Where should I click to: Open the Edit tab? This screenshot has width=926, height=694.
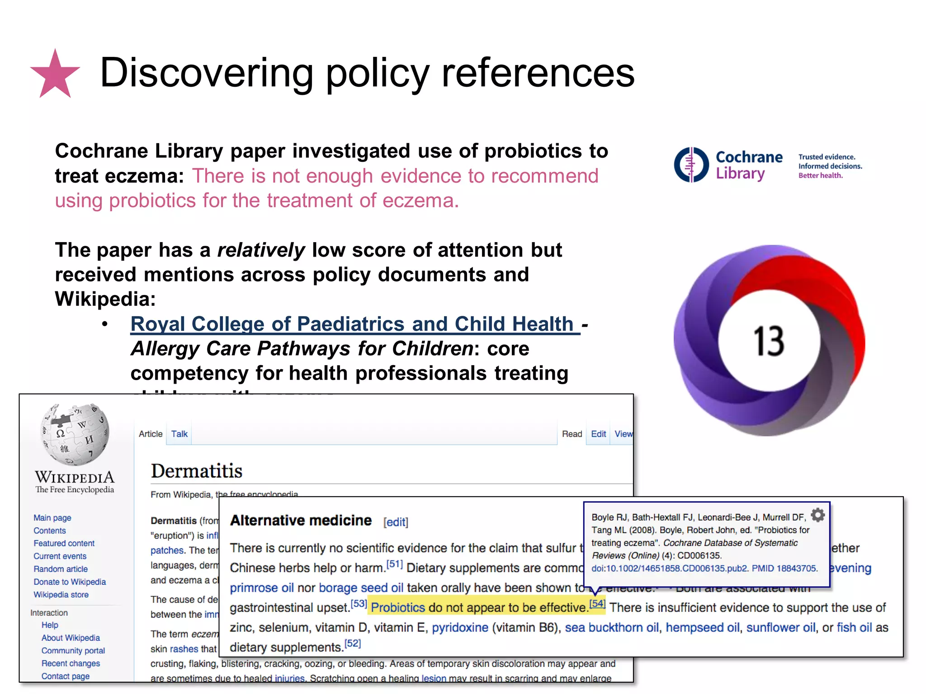click(598, 434)
